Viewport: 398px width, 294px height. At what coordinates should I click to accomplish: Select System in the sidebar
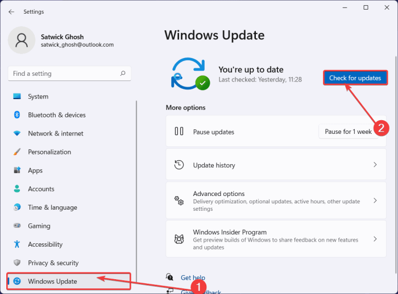click(38, 96)
